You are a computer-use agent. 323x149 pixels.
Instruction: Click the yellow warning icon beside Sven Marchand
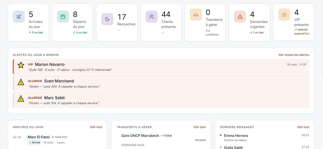tap(21, 82)
